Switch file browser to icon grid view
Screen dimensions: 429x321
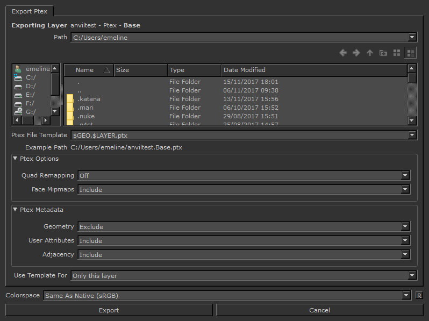click(397, 53)
